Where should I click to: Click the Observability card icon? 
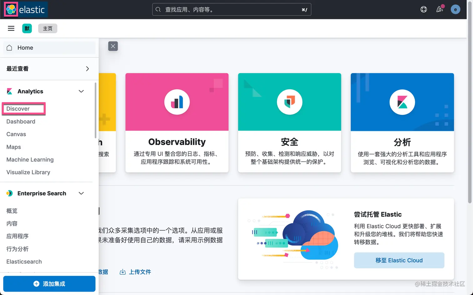click(x=177, y=102)
